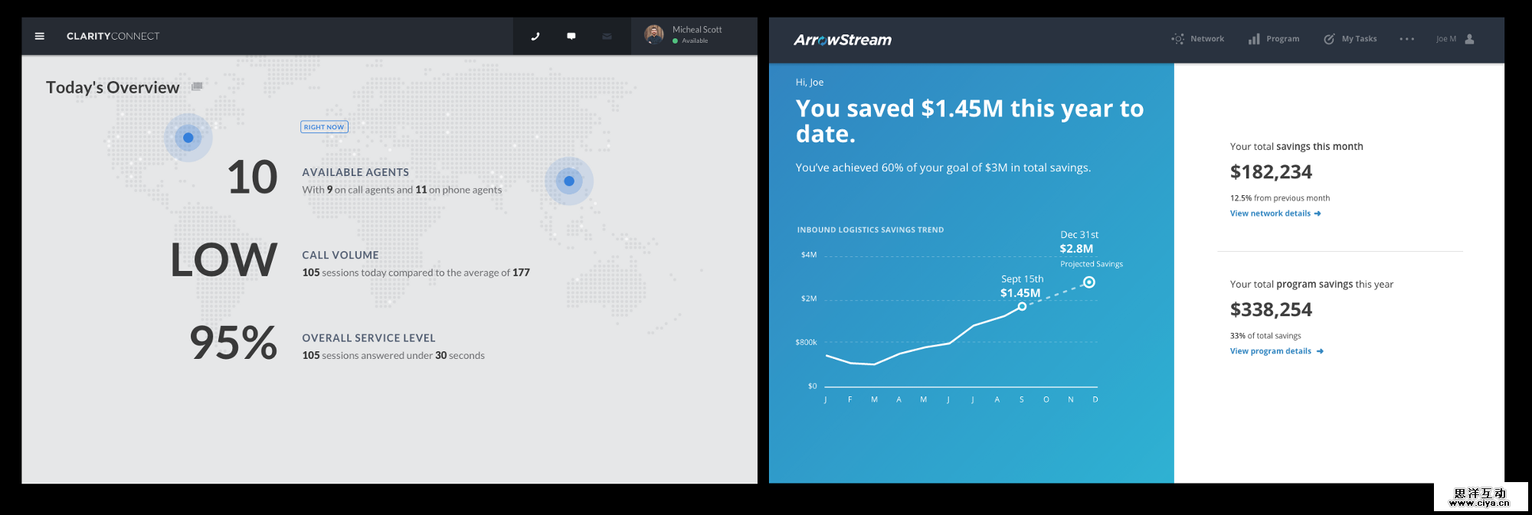Click the $338,254 program savings value
The image size is (1532, 515).
tap(1271, 310)
